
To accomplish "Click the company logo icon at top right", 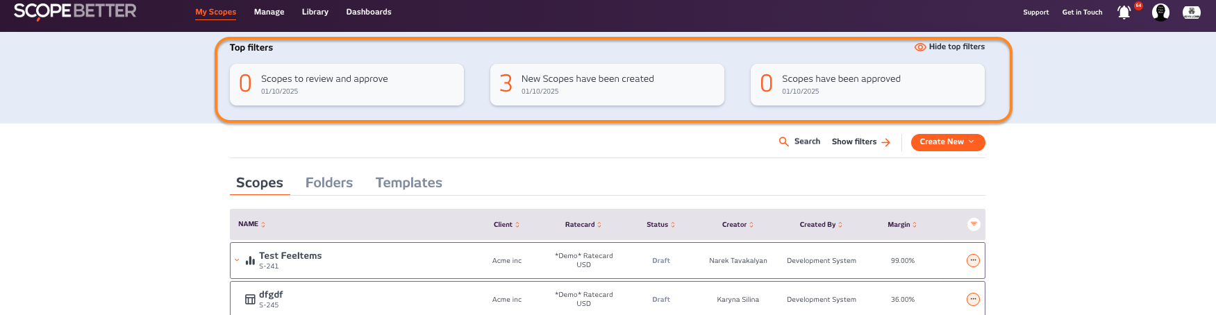I will (x=1192, y=12).
